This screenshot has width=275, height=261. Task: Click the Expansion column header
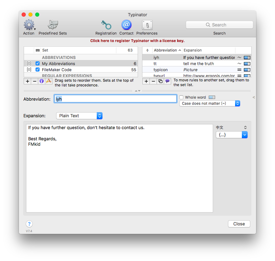click(x=208, y=50)
